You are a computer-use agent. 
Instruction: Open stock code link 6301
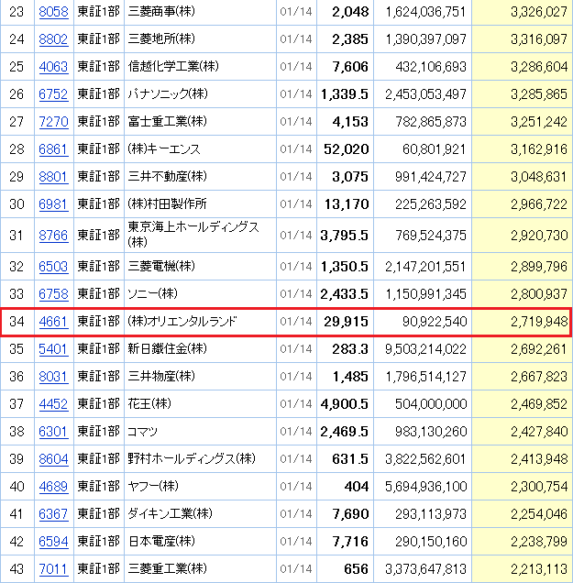[x=53, y=432]
